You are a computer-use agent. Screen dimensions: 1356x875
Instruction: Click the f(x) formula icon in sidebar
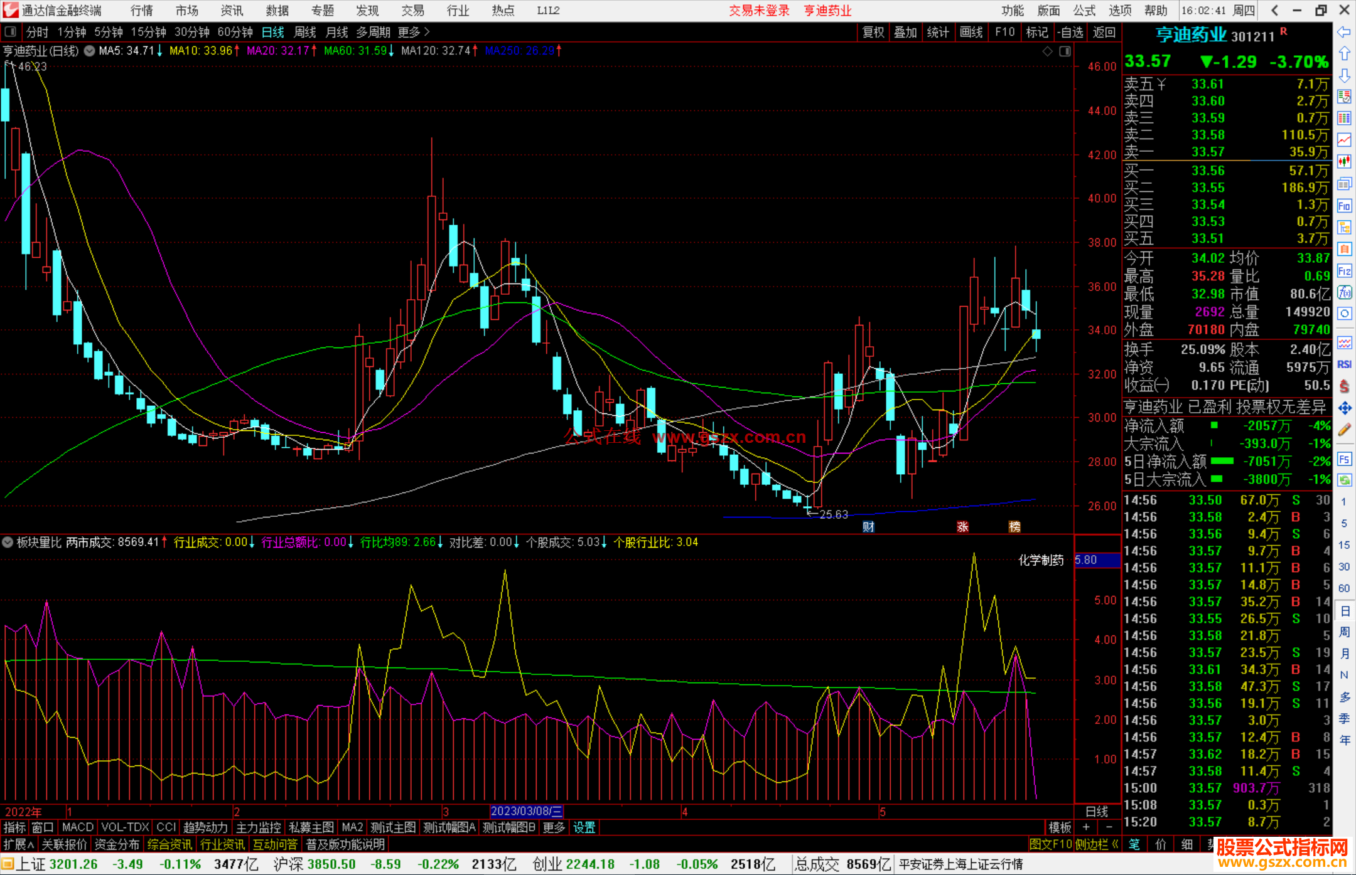coord(1344,292)
